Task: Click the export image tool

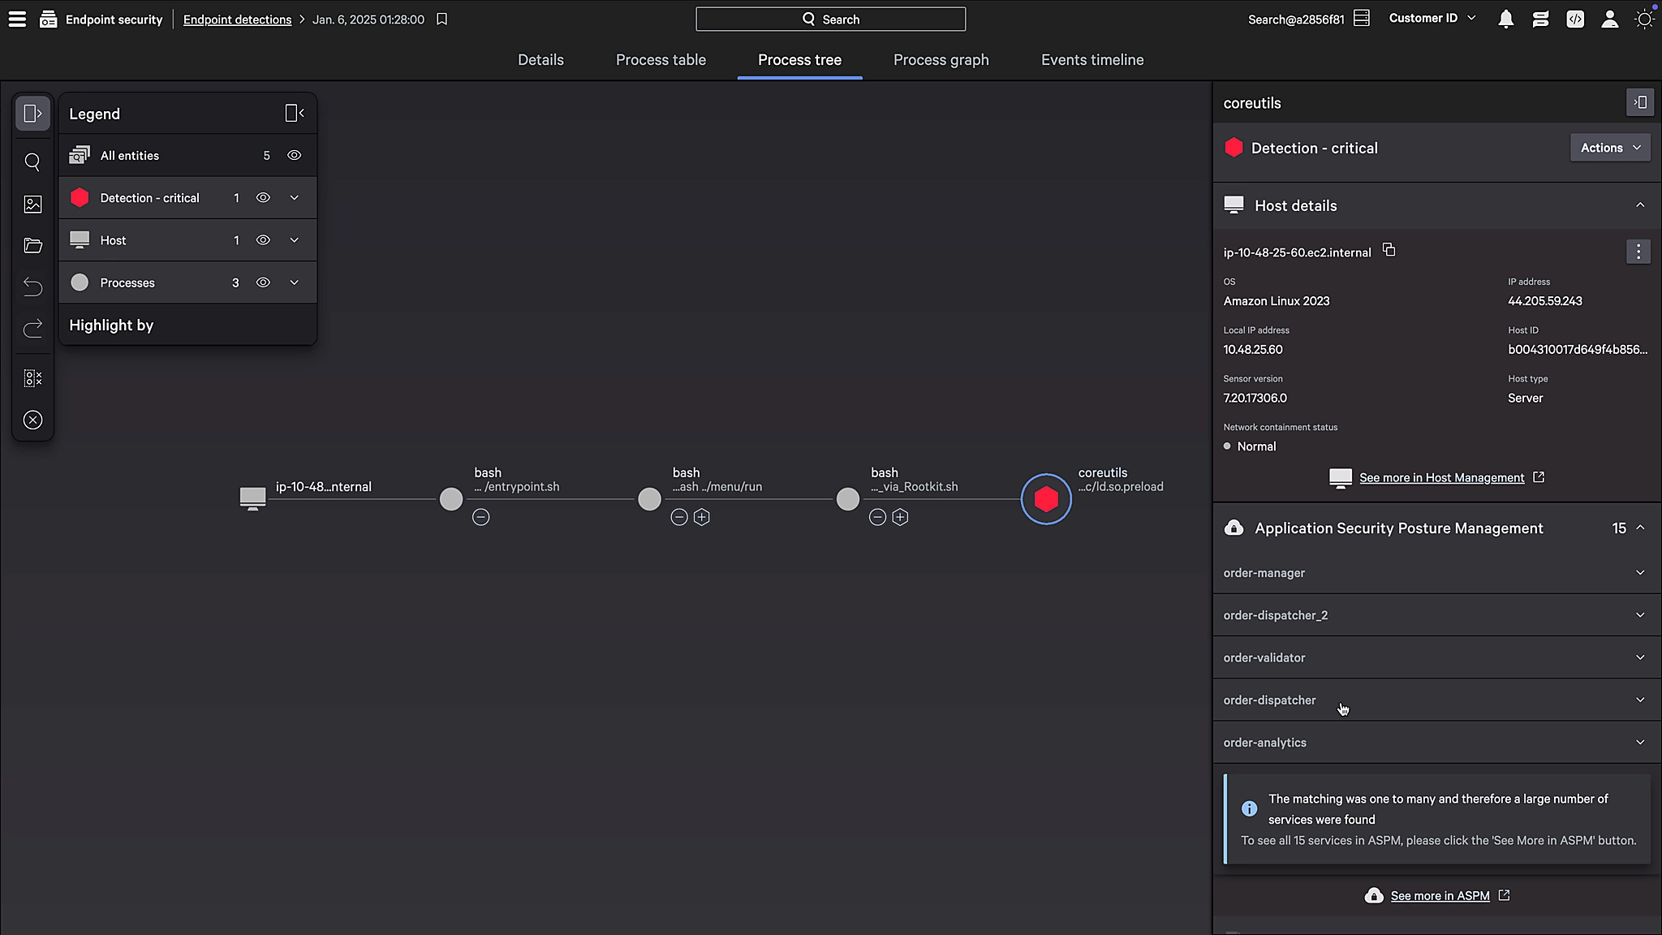Action: (32, 205)
